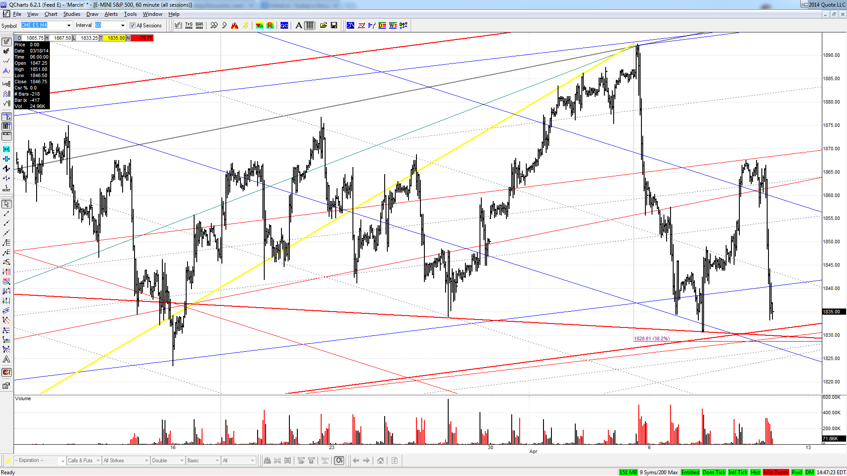This screenshot has height=476, width=847.
Task: Click the QC toolbar icon
Action: 285,26
